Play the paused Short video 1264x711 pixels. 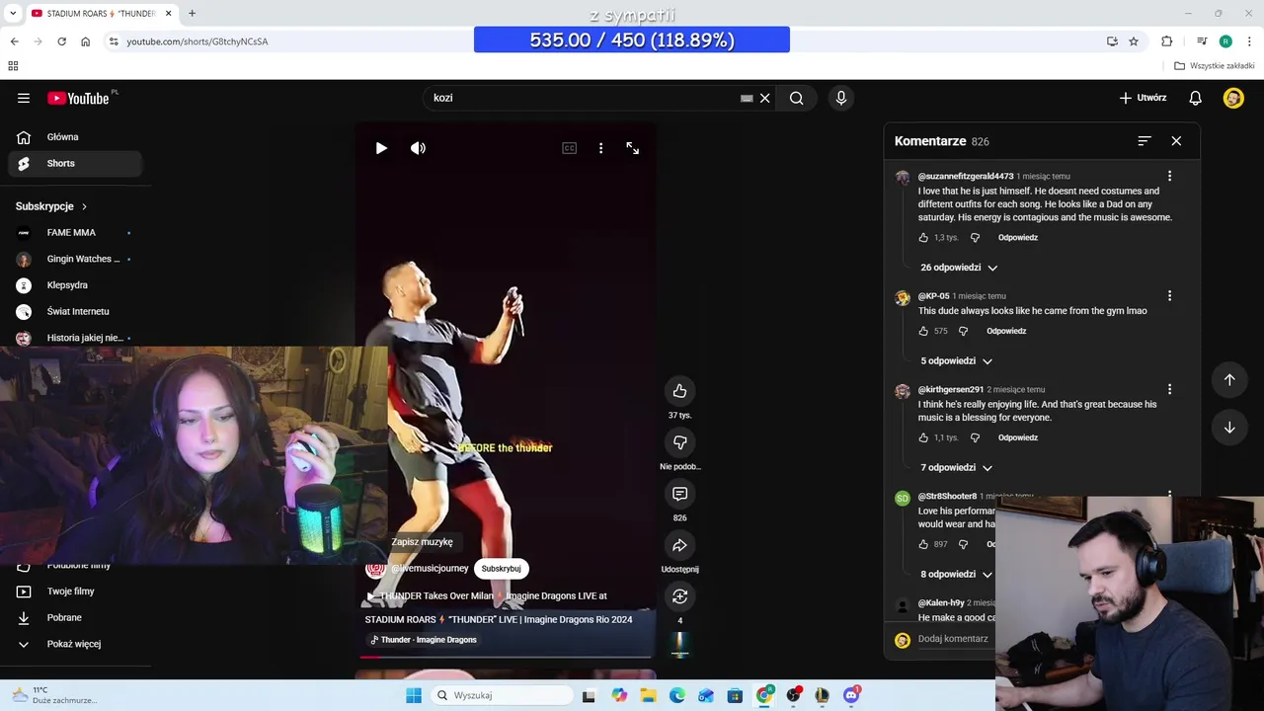tap(381, 148)
